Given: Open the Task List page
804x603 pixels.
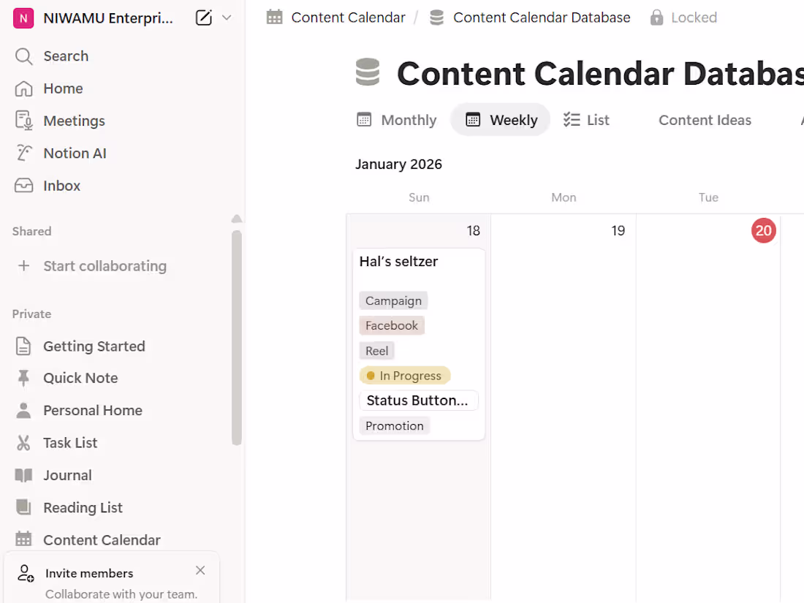Looking at the screenshot, I should [x=70, y=443].
